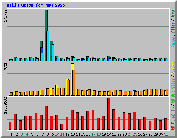Image resolution: width=177 pixels, height=138 pixels.
Task: Click the day 12 axis label
Action: [x=67, y=134]
